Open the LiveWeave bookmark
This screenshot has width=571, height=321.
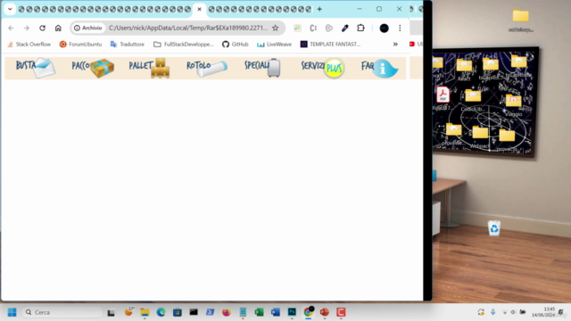click(274, 44)
